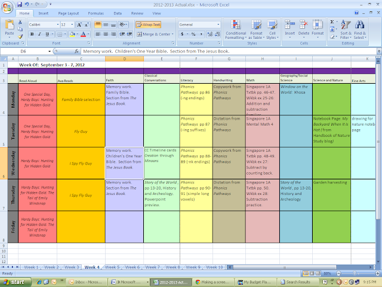Screen dimensions: 382x287
Task: Click the Merge & Center button
Action: click(x=155, y=35)
